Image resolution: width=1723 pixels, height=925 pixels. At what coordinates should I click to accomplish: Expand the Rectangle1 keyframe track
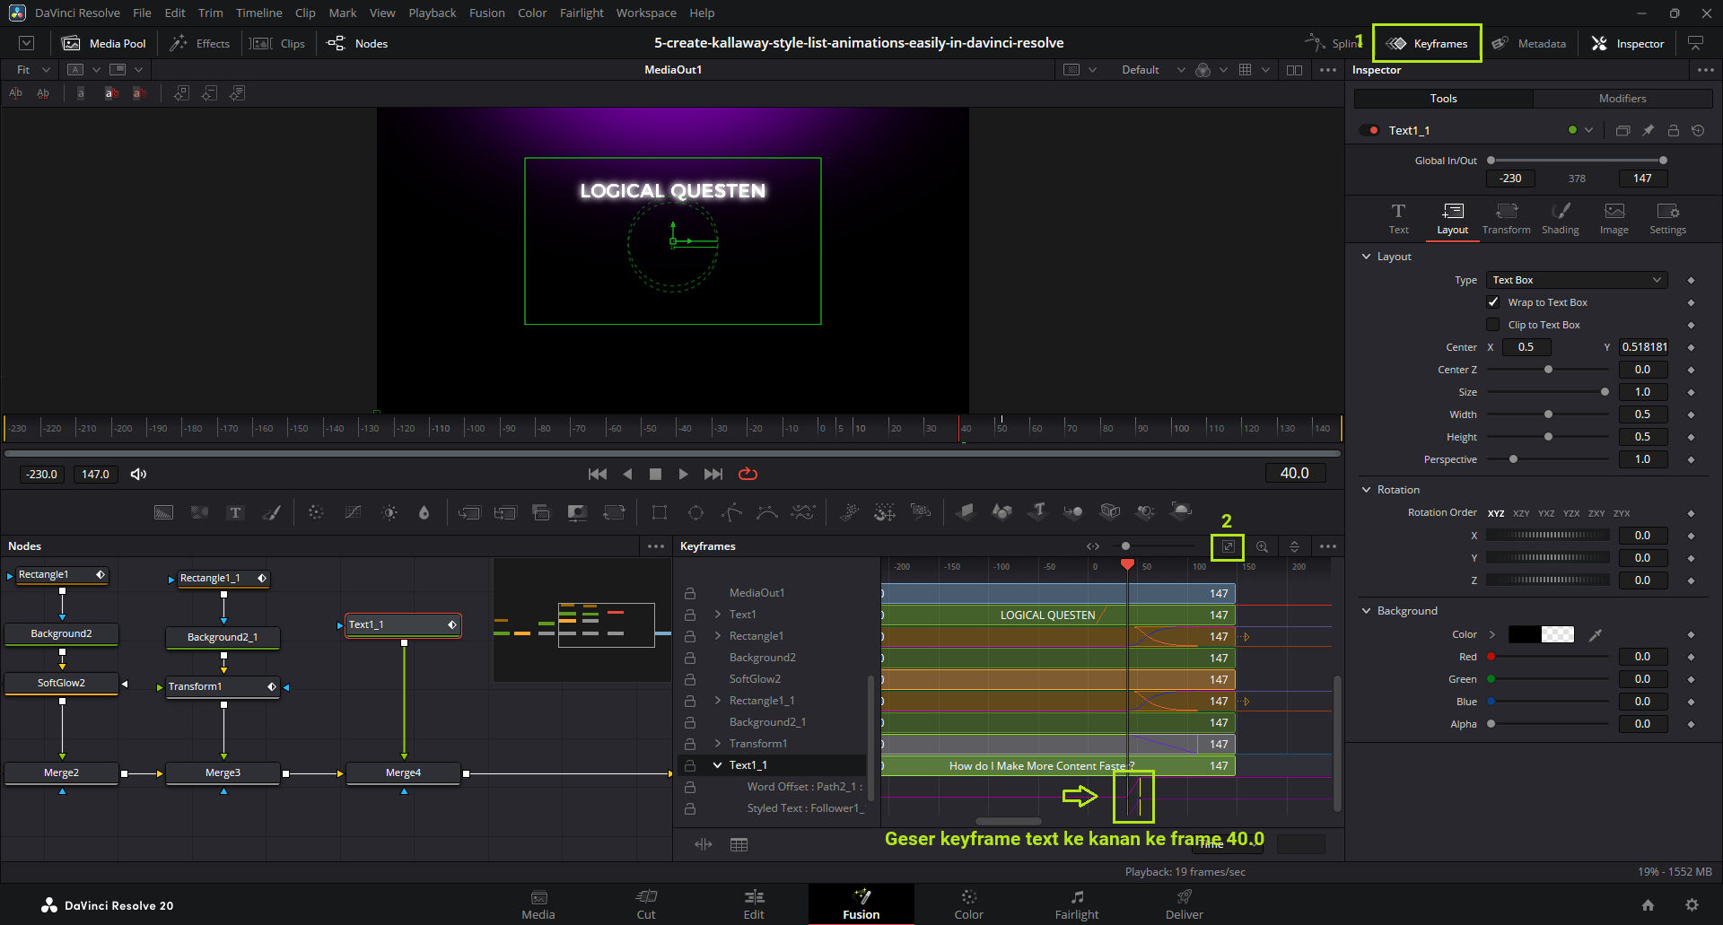[x=718, y=636]
